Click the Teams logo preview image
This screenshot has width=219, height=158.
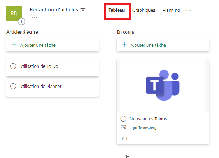pos(163,85)
